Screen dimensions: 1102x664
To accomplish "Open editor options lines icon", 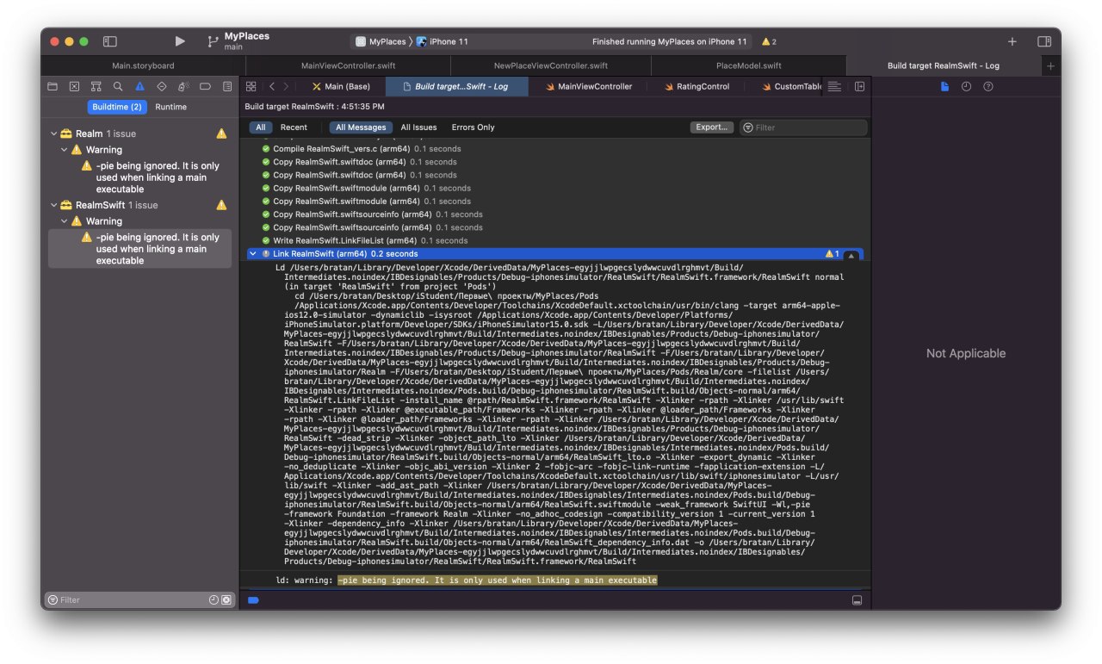I will coord(834,86).
